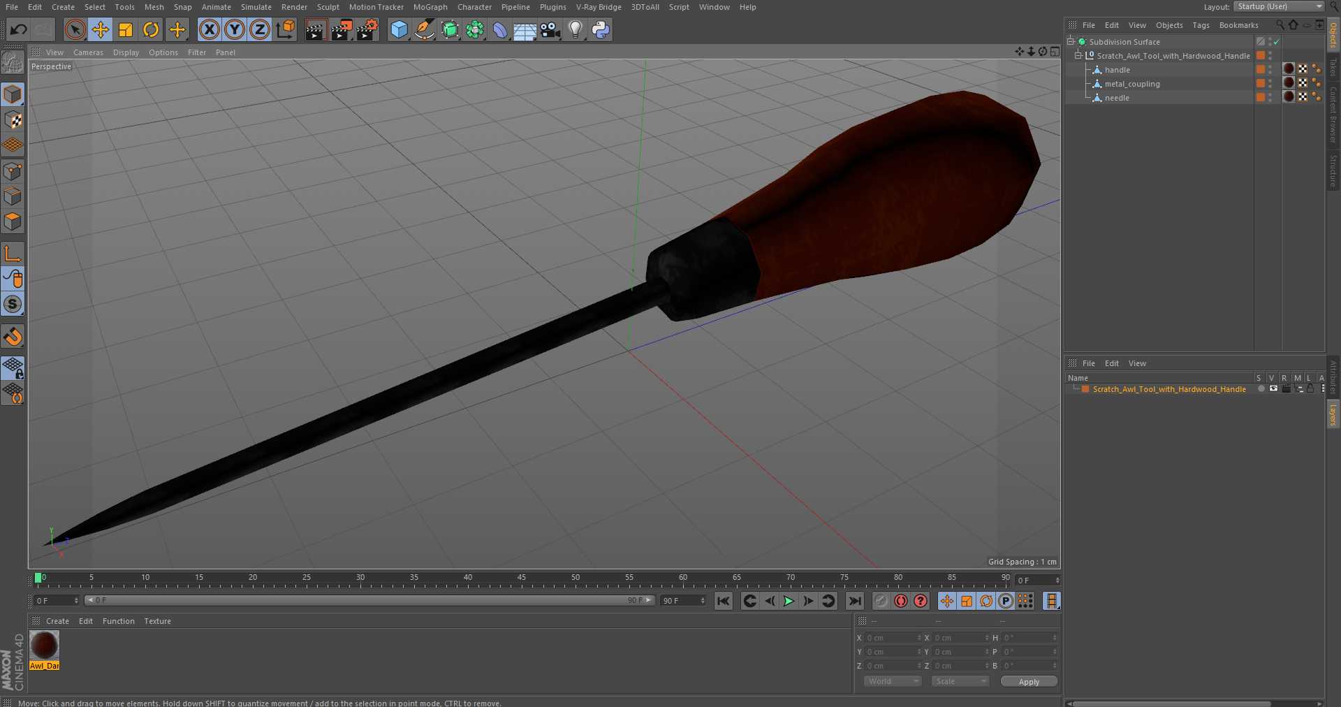Open the spline Pen tool
This screenshot has height=707, width=1341.
(424, 29)
